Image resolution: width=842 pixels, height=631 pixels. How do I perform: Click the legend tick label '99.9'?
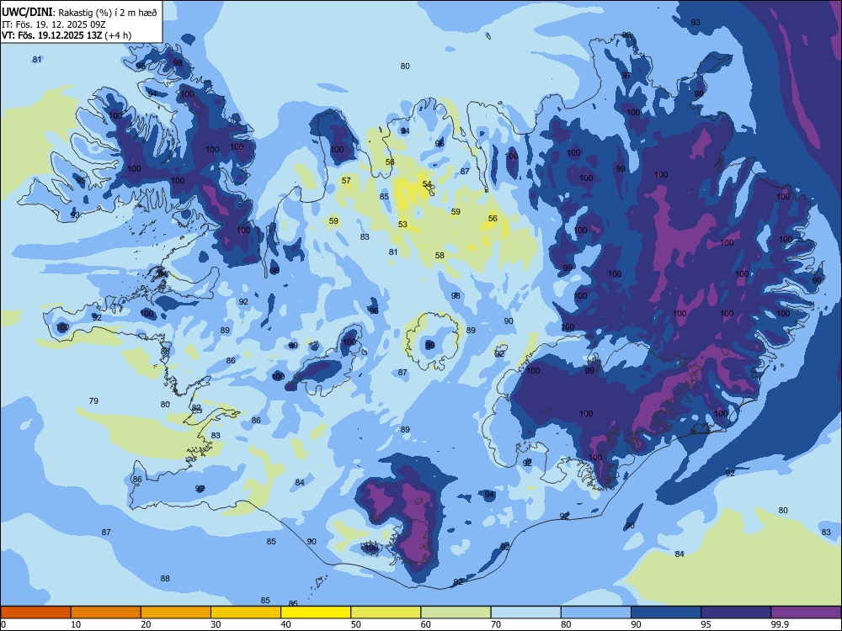pos(779,624)
